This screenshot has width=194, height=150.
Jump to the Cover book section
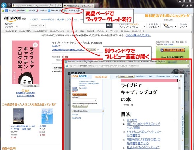(x=75, y=115)
